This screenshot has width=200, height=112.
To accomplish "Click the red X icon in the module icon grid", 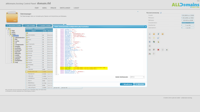I will click(x=158, y=50).
